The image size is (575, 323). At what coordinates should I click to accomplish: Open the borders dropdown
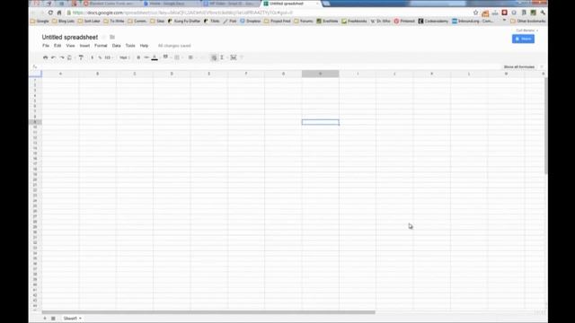pyautogui.click(x=178, y=57)
